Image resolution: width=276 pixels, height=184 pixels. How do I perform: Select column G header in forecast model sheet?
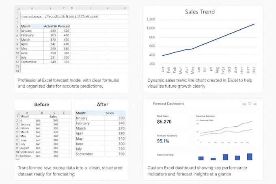pyautogui.click(x=125, y=8)
